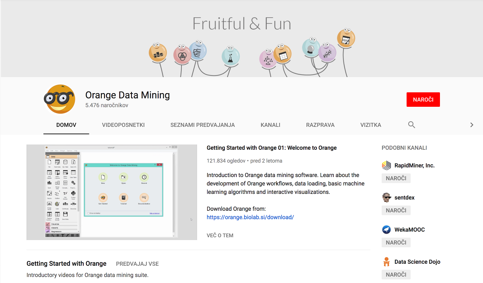483x283 pixels.
Task: Click the Data Science Dojo channel icon
Action: click(x=386, y=262)
